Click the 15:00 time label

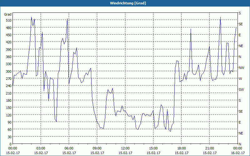click(x=153, y=149)
